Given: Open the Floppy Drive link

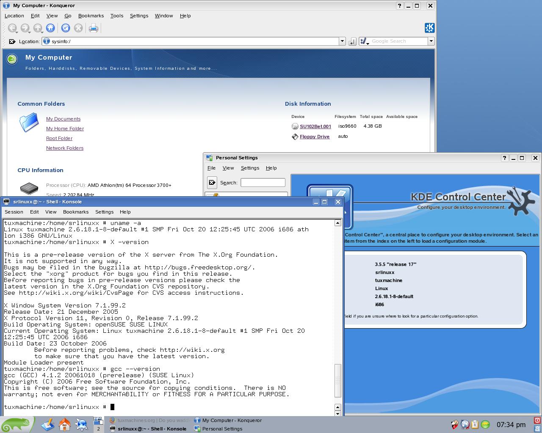Looking at the screenshot, I should (315, 137).
